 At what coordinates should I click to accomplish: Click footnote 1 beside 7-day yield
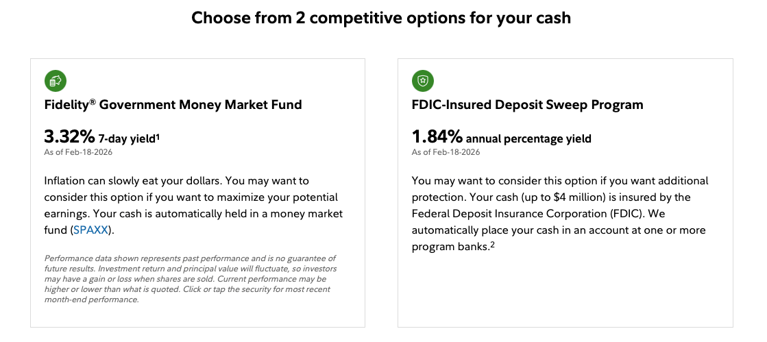pos(158,136)
